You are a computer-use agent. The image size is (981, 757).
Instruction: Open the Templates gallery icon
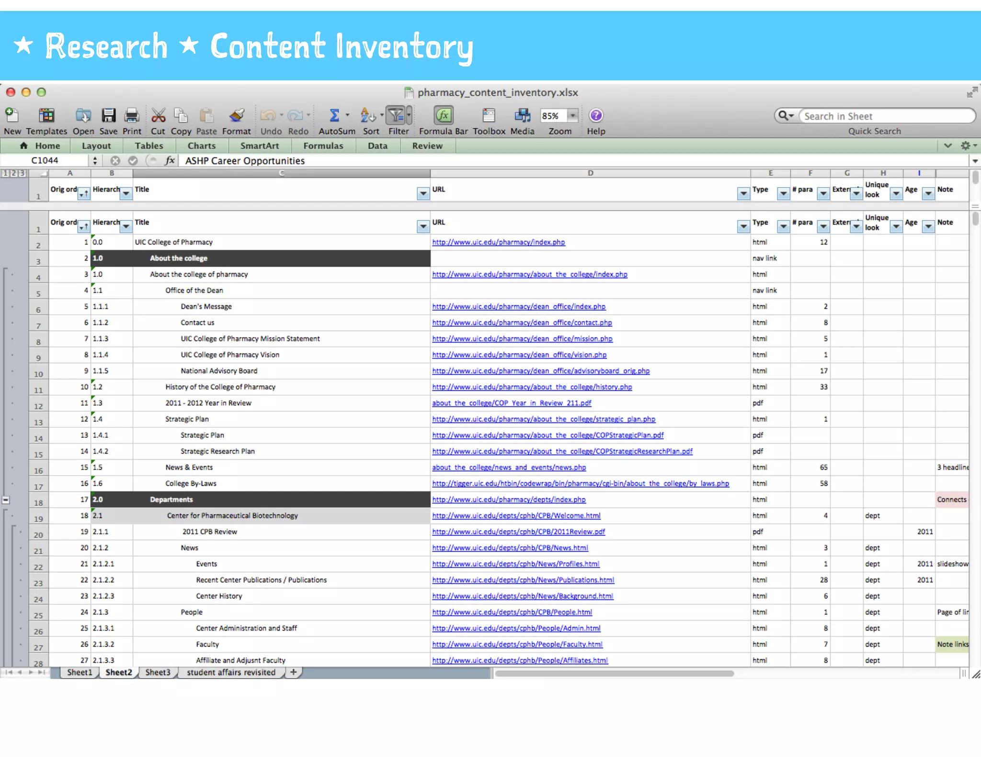pos(46,115)
